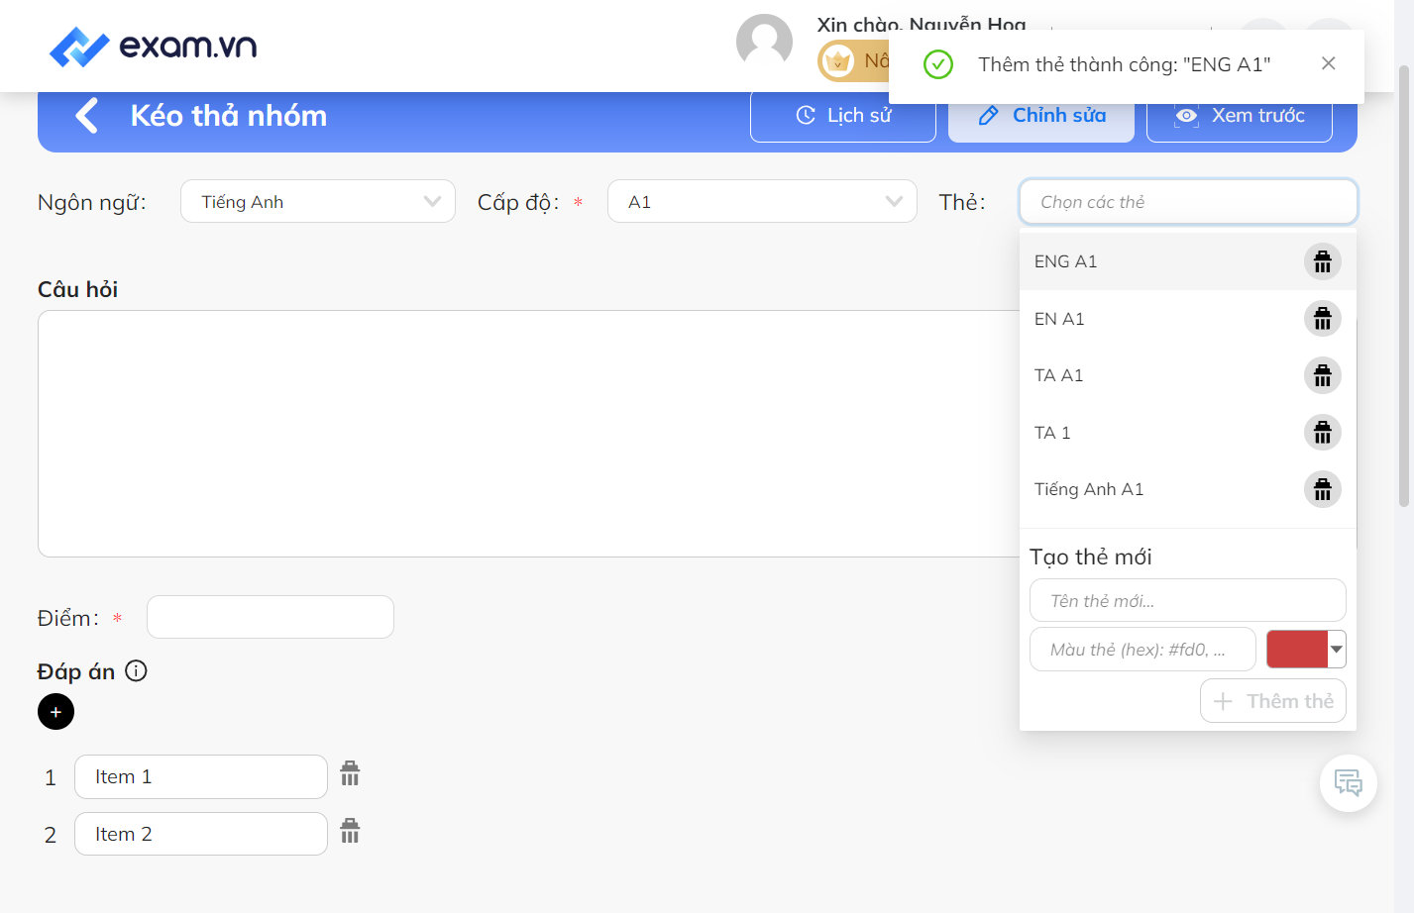Click the page vertical scrollbar

pos(1403,287)
